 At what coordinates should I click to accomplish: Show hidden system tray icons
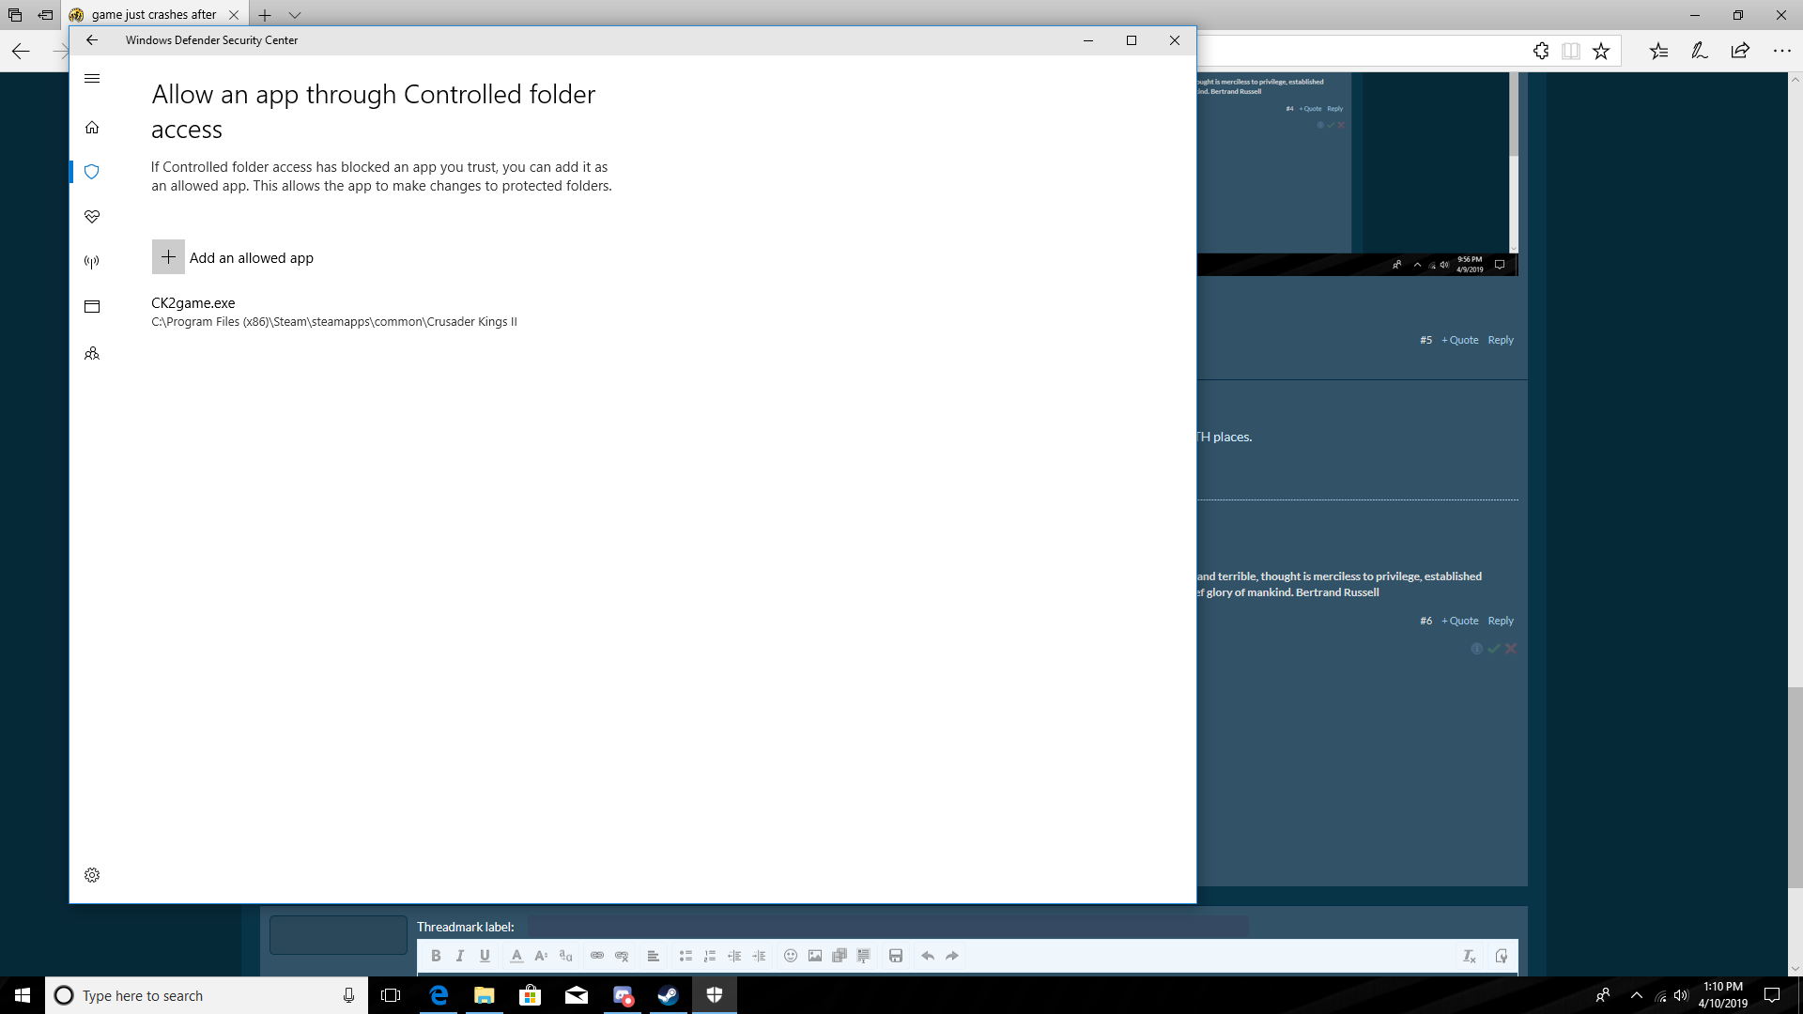(1637, 995)
